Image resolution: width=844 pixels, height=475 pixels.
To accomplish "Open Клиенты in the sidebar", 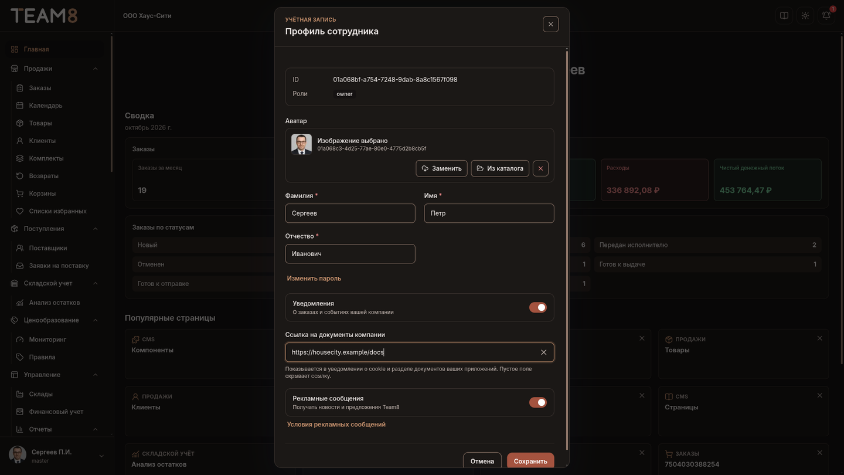I will (42, 141).
